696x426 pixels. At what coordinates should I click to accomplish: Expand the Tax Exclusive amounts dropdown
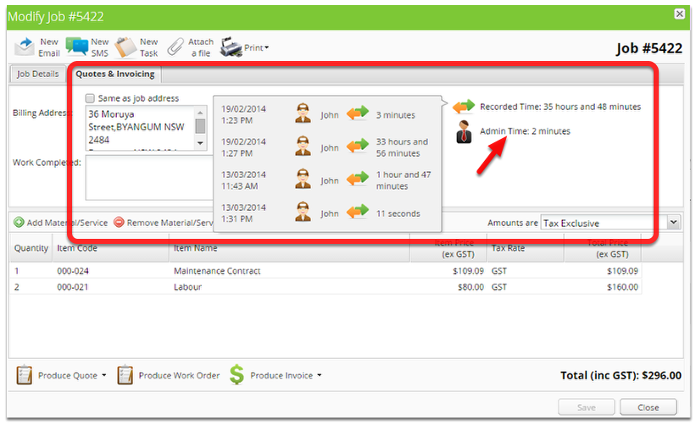click(x=673, y=222)
